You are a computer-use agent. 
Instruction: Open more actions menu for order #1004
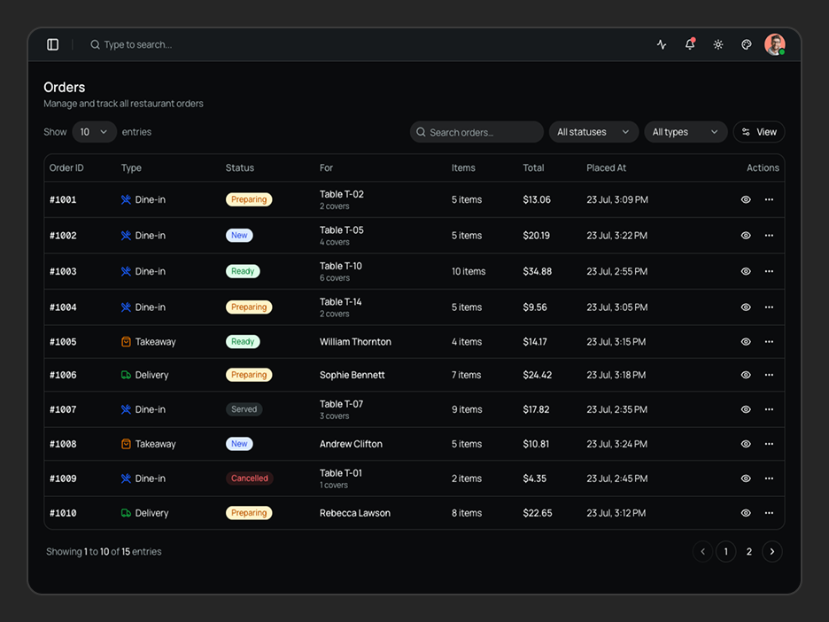pos(769,307)
